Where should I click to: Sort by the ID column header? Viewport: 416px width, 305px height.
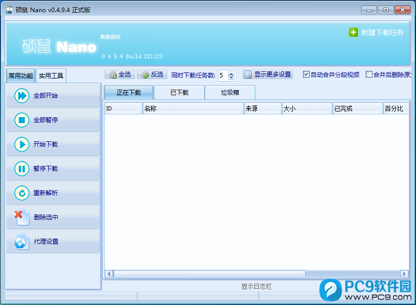[x=124, y=108]
